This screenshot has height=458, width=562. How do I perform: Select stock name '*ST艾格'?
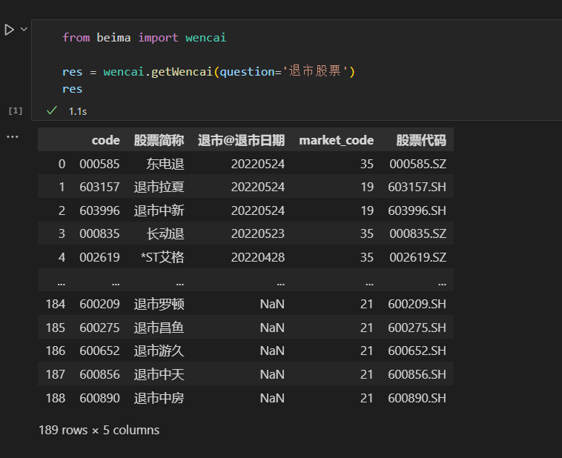[x=162, y=257]
